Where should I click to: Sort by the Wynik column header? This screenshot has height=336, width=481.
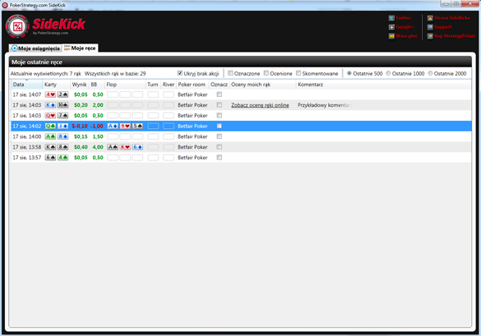coord(80,85)
